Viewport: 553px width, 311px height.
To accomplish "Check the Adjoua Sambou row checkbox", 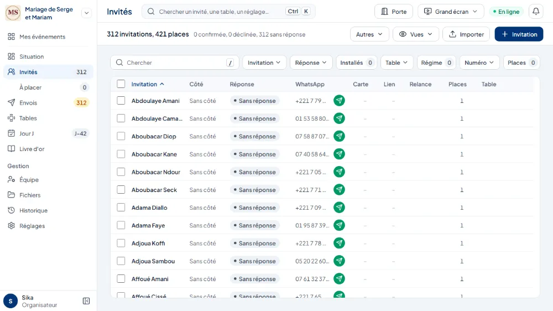I will pos(121,261).
